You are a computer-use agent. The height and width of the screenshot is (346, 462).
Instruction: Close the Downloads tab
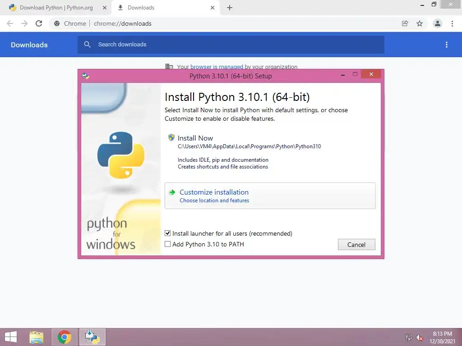(x=213, y=8)
